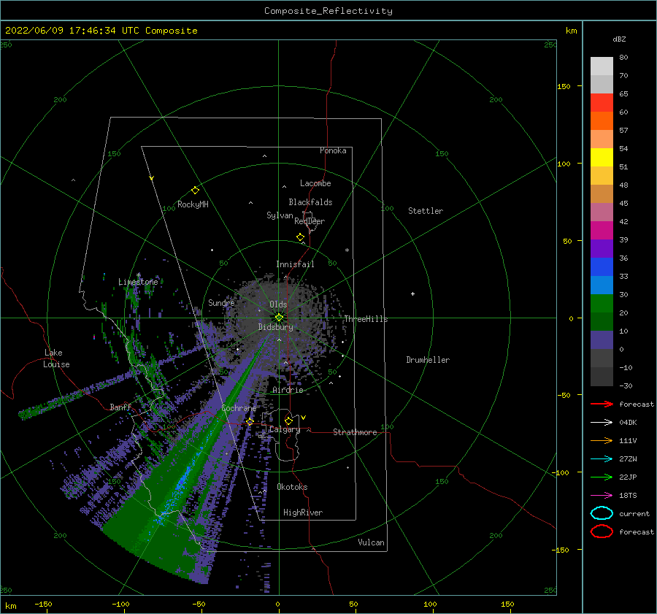Click the RockyMH label
Image resolution: width=657 pixels, height=614 pixels.
point(193,204)
